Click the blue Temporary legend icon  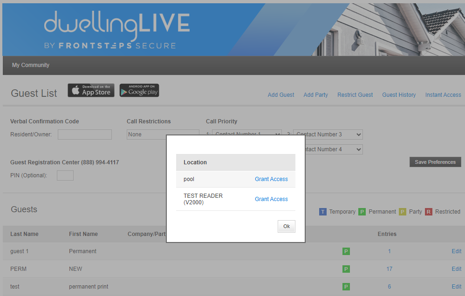pos(323,212)
